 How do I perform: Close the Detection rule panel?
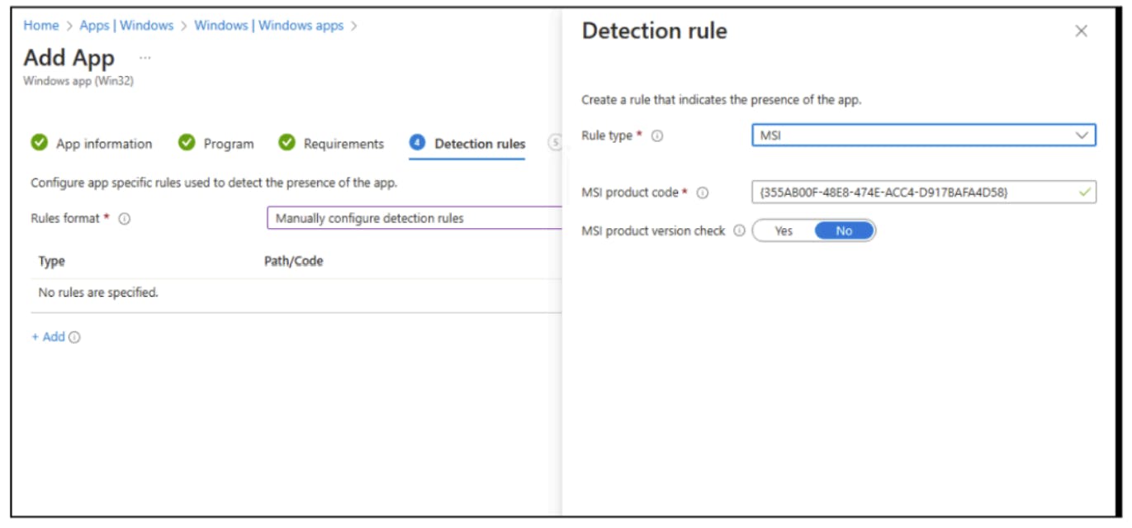pos(1081,31)
